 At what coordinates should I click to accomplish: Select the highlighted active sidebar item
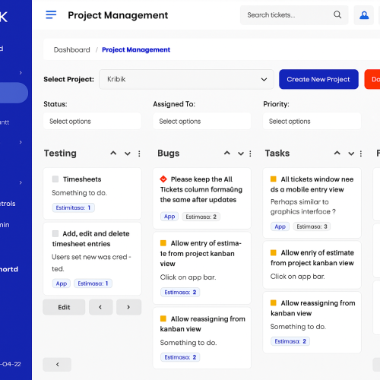pyautogui.click(x=14, y=93)
